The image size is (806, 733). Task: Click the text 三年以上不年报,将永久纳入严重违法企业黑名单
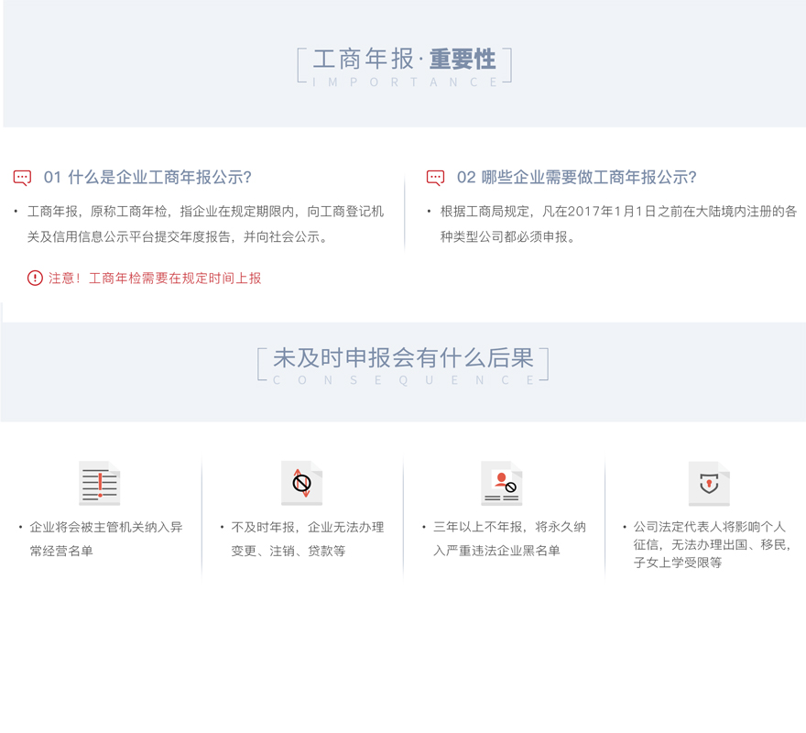[x=508, y=539]
